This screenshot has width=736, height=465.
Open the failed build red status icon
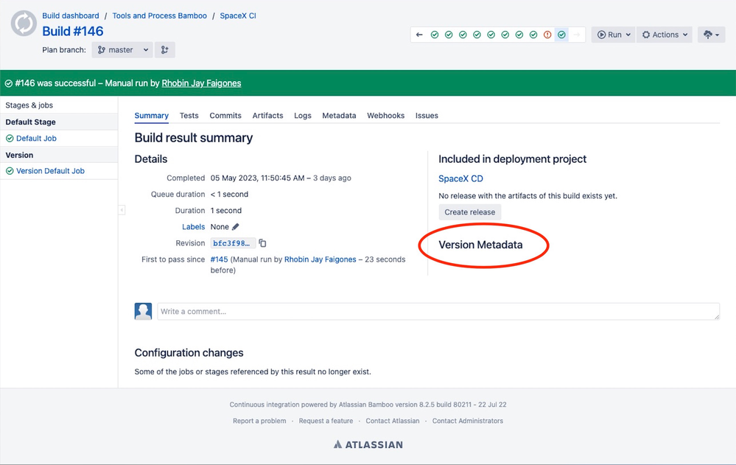(547, 35)
